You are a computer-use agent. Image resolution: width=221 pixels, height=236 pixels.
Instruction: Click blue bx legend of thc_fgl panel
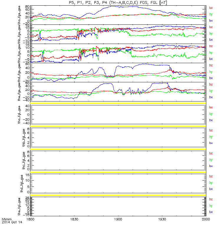pyautogui.click(x=211, y=166)
